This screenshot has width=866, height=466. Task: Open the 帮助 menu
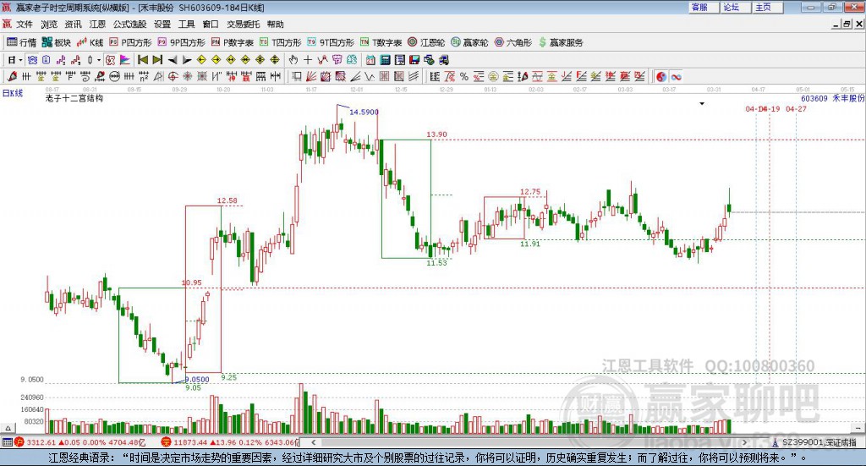(275, 25)
